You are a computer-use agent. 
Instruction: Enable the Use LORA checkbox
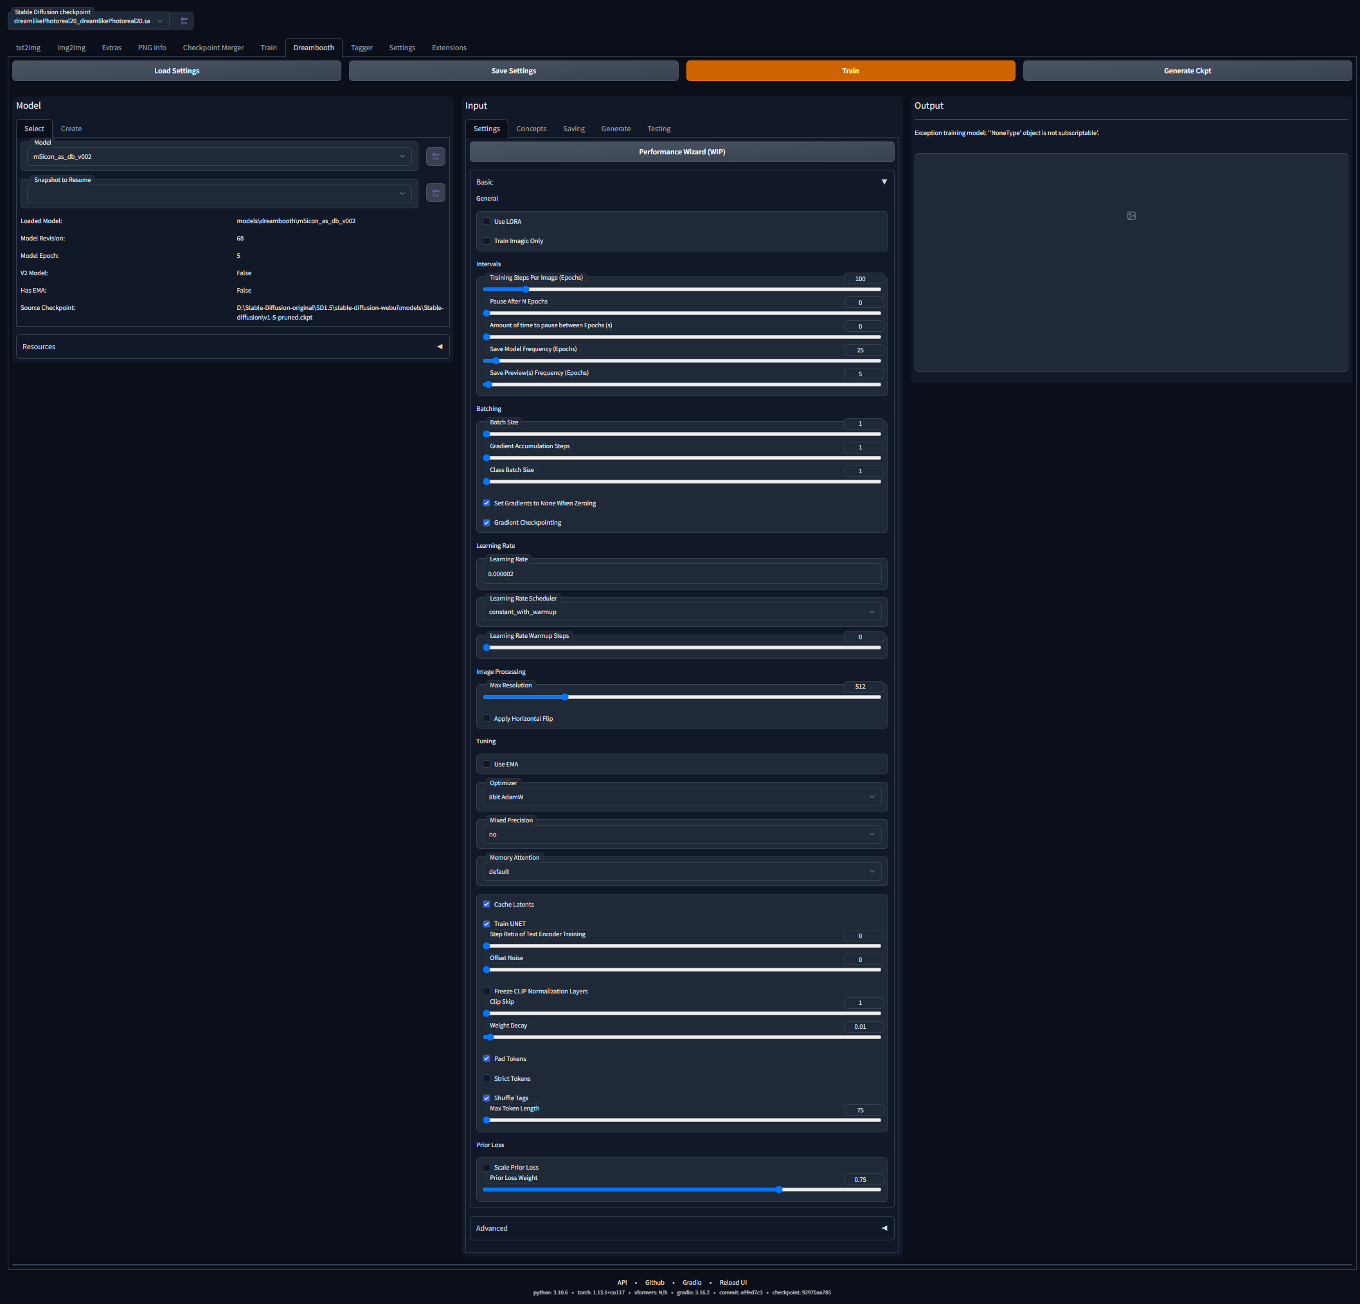[x=487, y=221]
